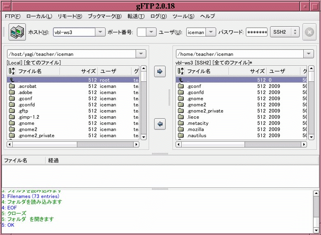
Task: Click the local pane horizontal scrollbar
Action: pyautogui.click(x=73, y=144)
